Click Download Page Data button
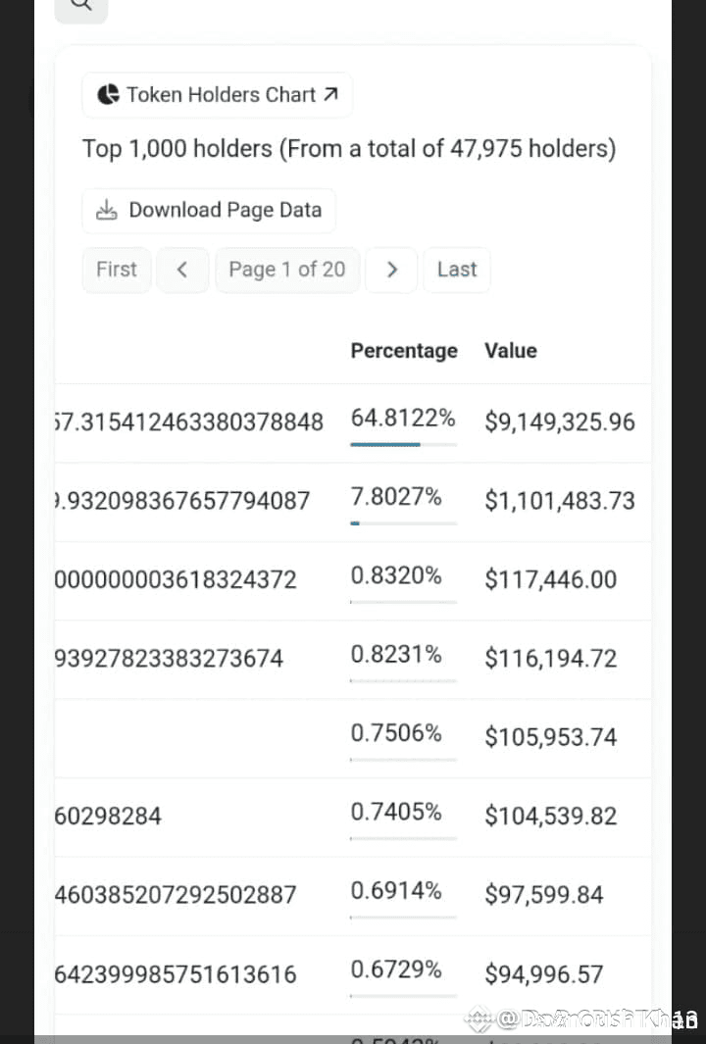 coord(209,211)
